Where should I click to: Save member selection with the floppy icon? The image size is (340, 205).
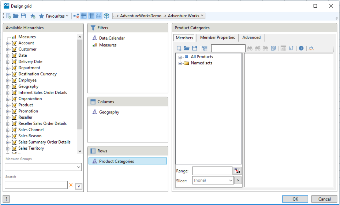point(195,48)
